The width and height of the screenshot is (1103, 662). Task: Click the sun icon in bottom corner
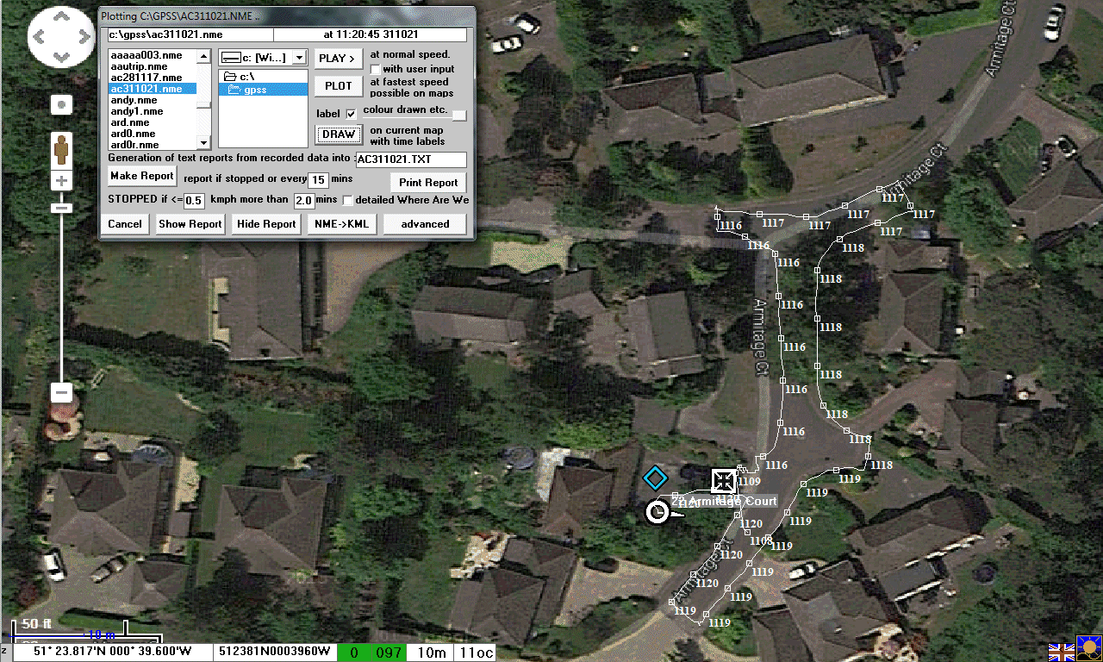[x=1088, y=651]
